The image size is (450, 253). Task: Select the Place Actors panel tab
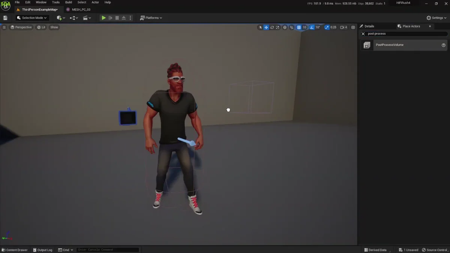coord(411,26)
